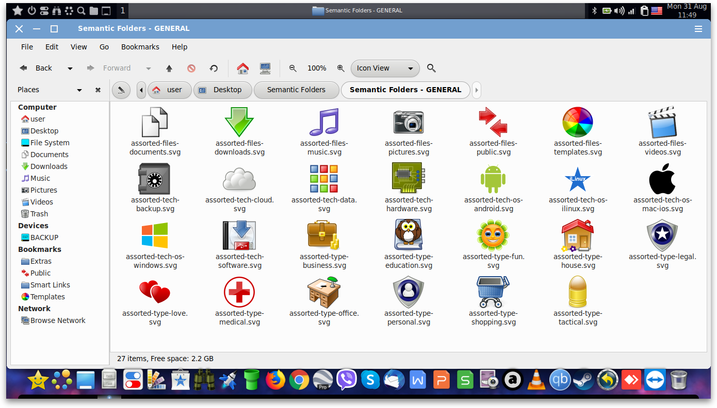717x408 pixels.
Task: Select assorted-tech-os-windows.svg logo
Action: pos(155,235)
